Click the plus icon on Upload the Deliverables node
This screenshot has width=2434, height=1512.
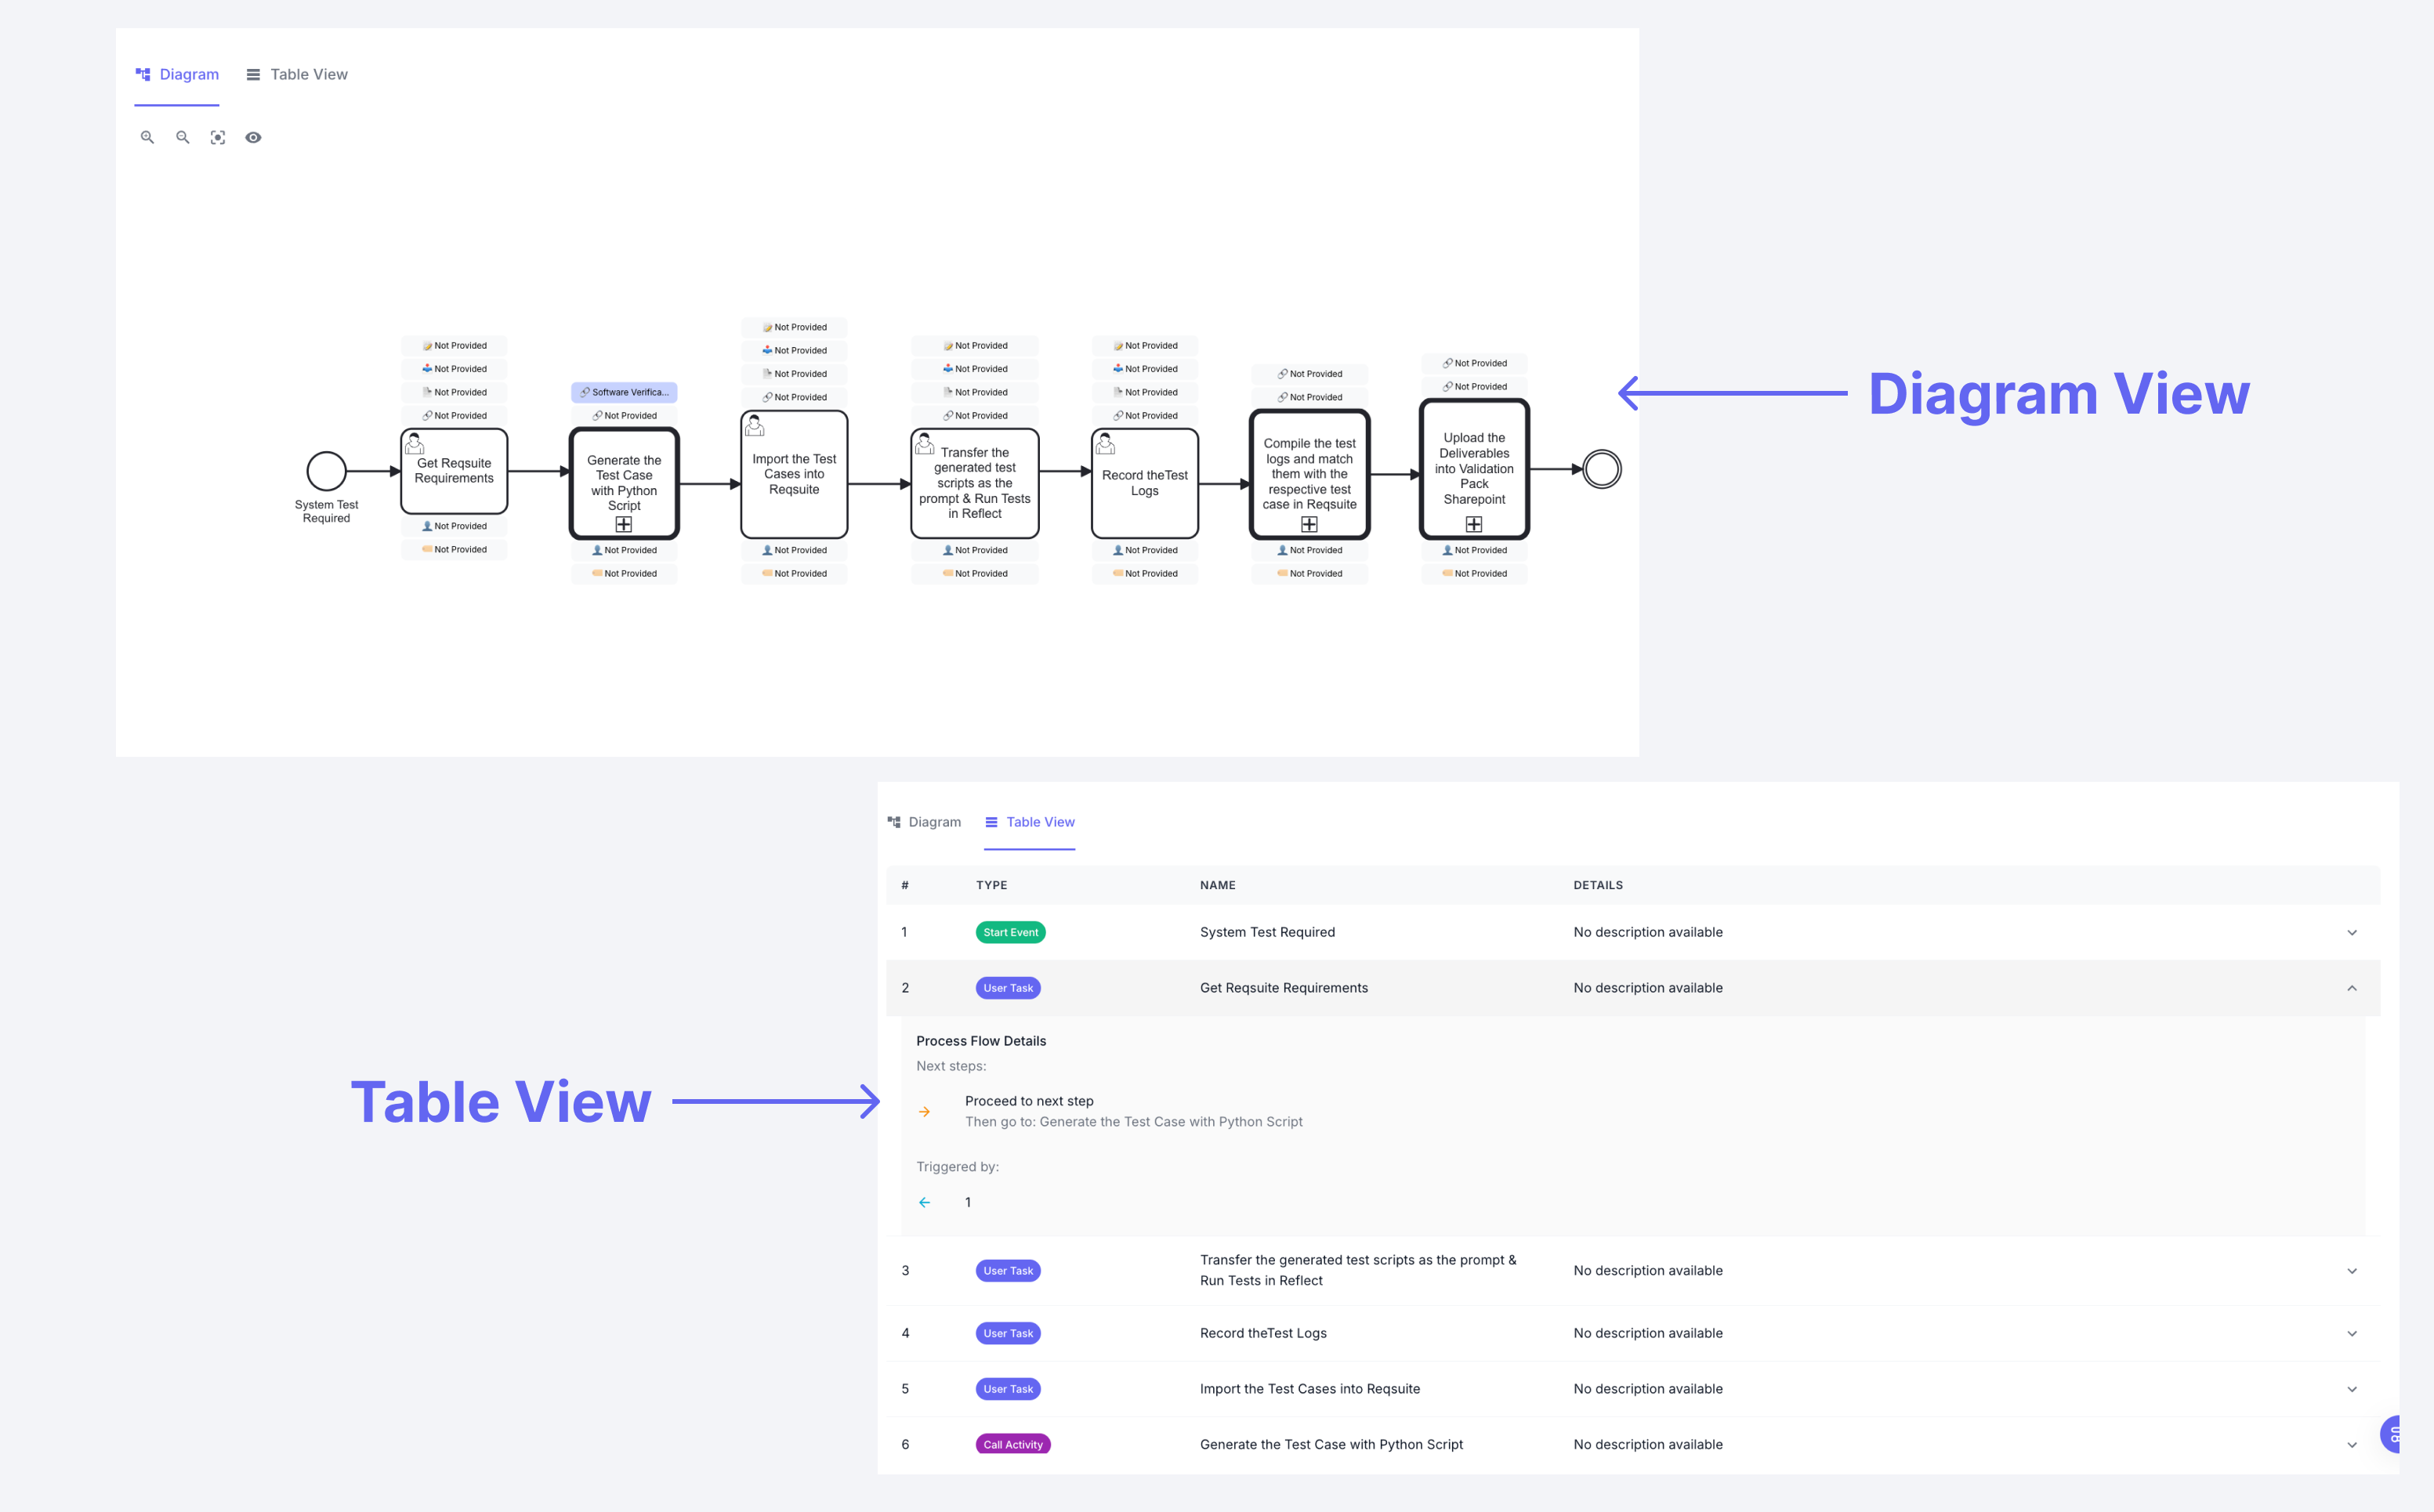pos(1474,523)
